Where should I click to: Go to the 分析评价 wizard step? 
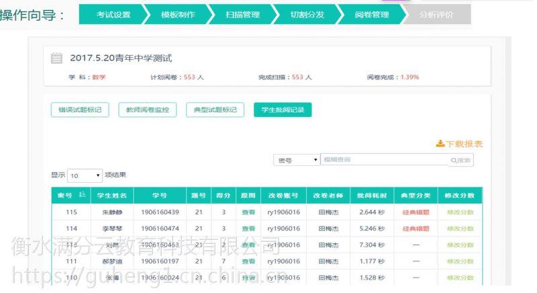click(x=437, y=15)
